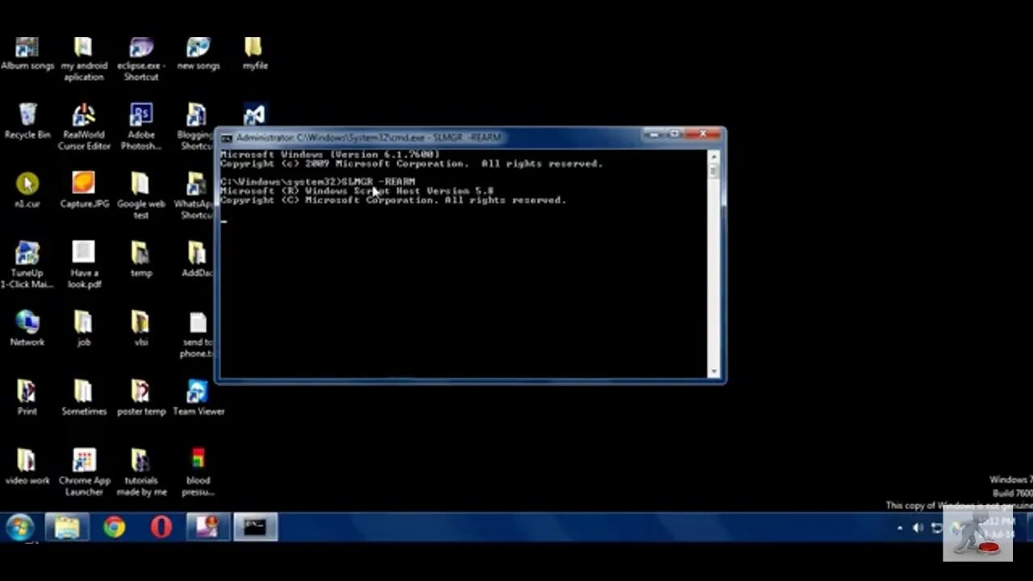Screen dimensions: 1033x581
Task: Click the 'SLMGR -REARM' command line
Action: tap(318, 182)
